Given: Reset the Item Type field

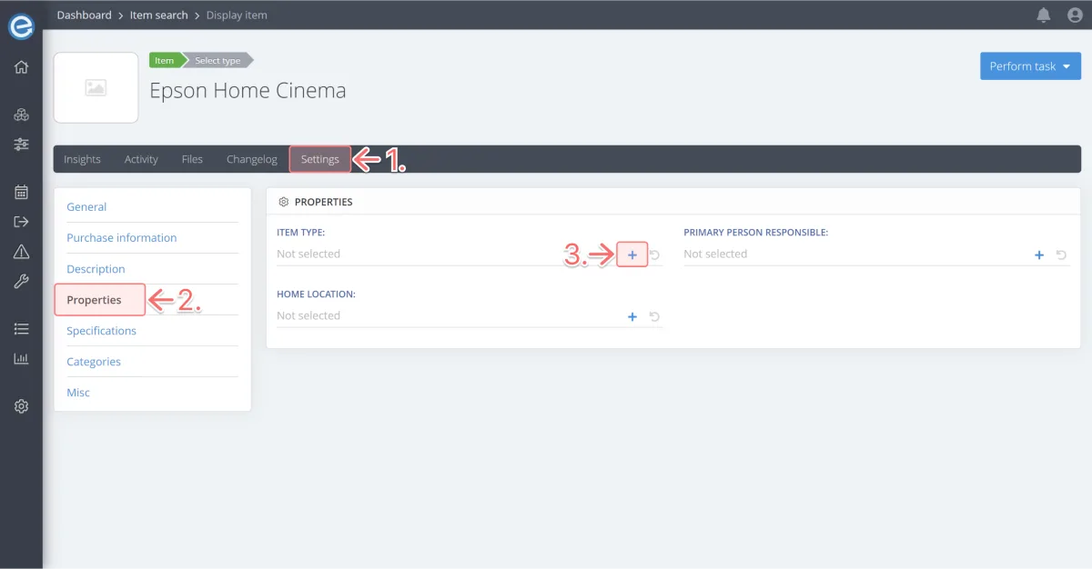Looking at the screenshot, I should [x=654, y=255].
